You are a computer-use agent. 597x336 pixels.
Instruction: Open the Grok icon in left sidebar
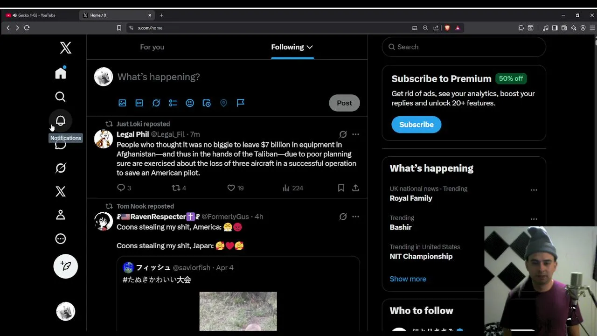(61, 168)
